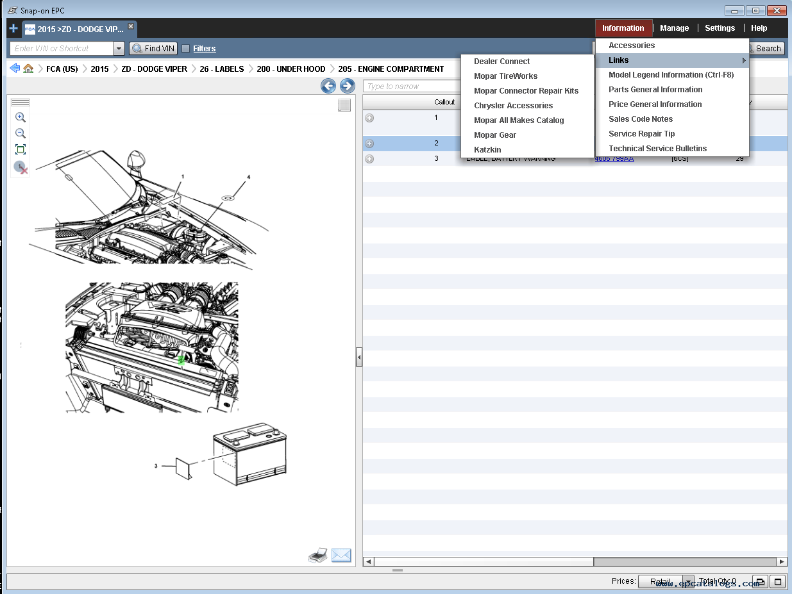Image resolution: width=792 pixels, height=594 pixels.
Task: Click the Find VIN button
Action: [x=153, y=49]
